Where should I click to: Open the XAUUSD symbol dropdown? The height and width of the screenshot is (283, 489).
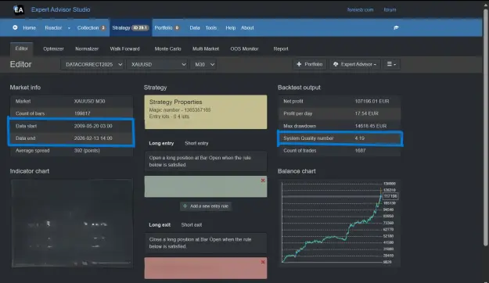(x=157, y=65)
